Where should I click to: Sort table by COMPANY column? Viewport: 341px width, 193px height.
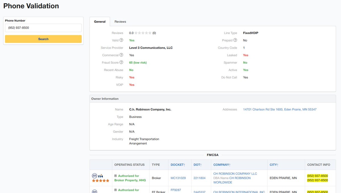click(222, 165)
